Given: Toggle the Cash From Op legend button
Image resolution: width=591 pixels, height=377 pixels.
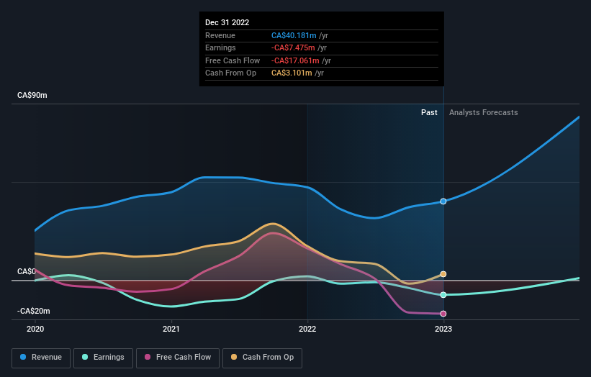Looking at the screenshot, I should tap(262, 358).
